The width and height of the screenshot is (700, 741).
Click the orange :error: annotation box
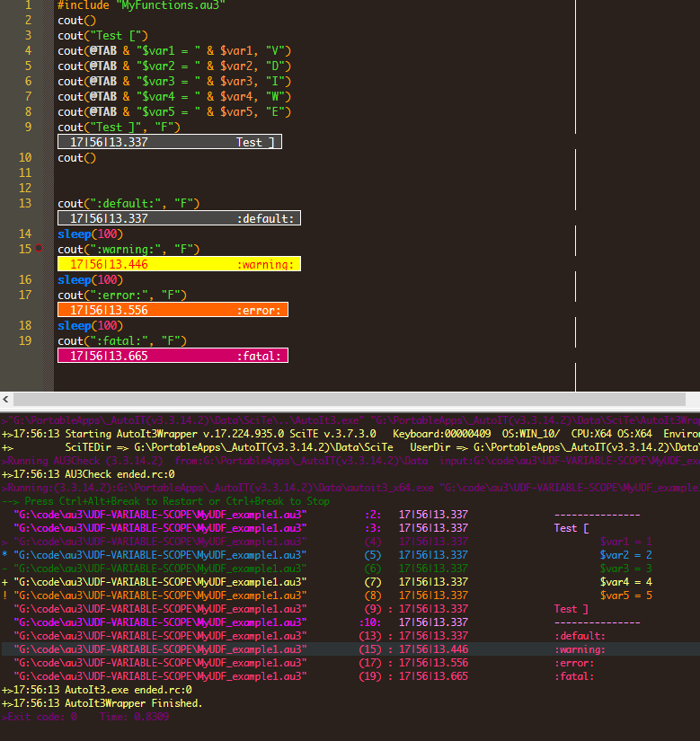click(x=173, y=310)
